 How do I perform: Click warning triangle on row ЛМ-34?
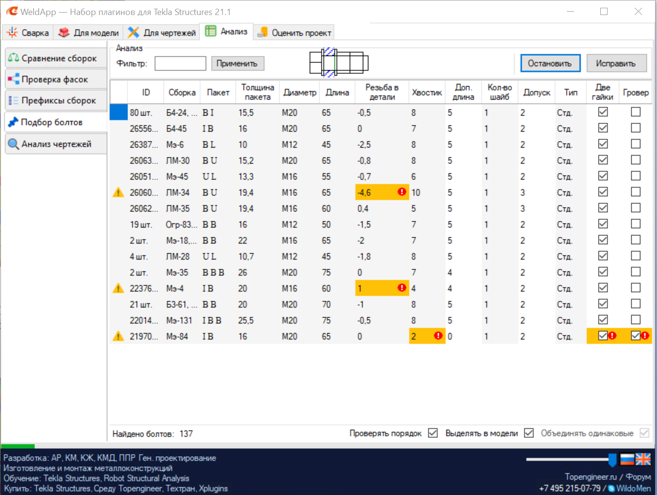(x=118, y=193)
